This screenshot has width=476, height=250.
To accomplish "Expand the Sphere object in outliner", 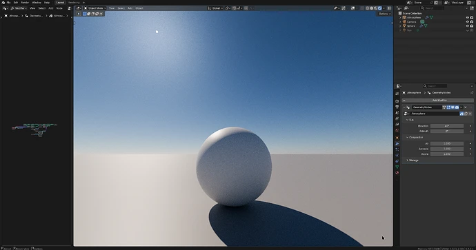I will (x=400, y=26).
